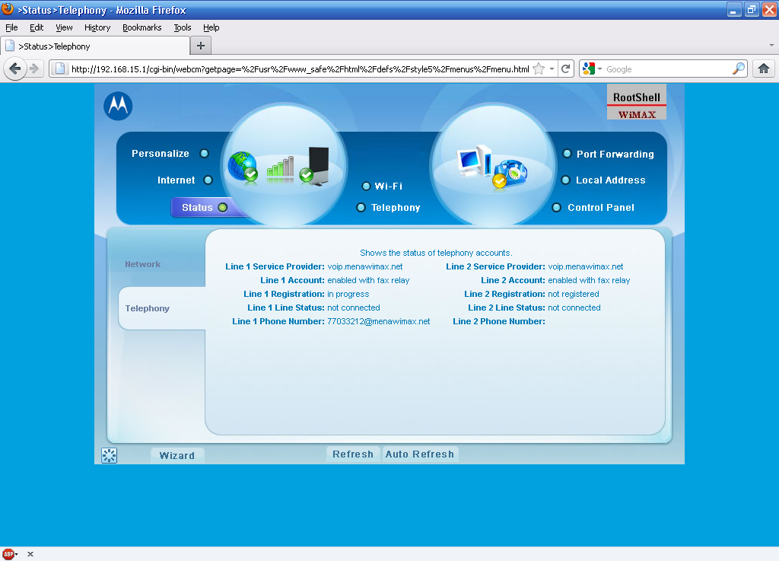Viewport: 779px width, 561px height.
Task: Click the Line 1 phone number value
Action: pos(379,321)
